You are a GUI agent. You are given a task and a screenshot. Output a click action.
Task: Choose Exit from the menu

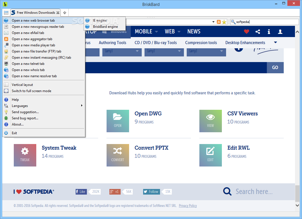coord(44,133)
